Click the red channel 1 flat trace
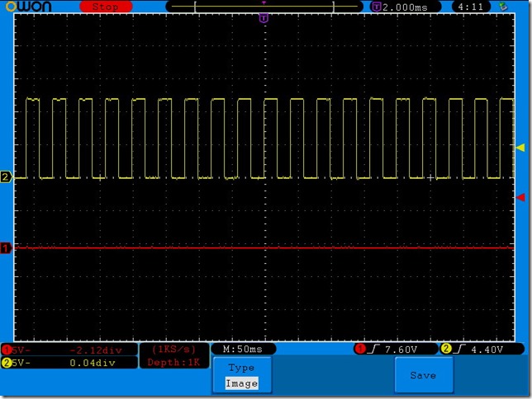The width and height of the screenshot is (532, 399). (264, 248)
